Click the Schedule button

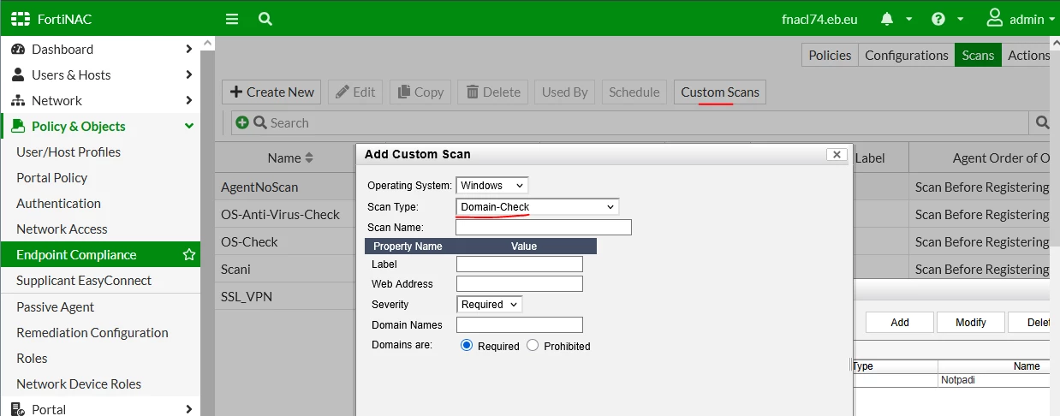[x=634, y=92]
